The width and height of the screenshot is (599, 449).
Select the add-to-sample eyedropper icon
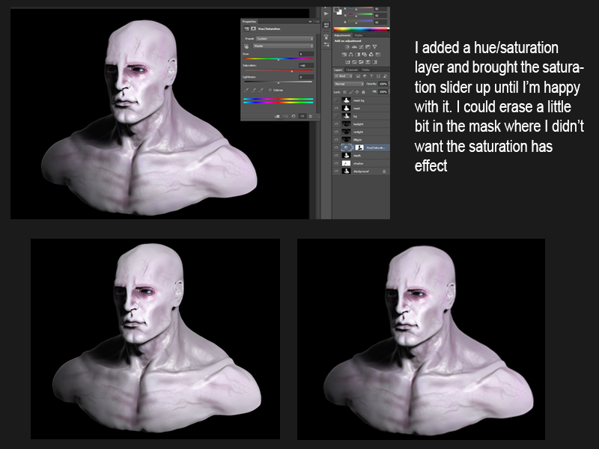click(x=253, y=90)
